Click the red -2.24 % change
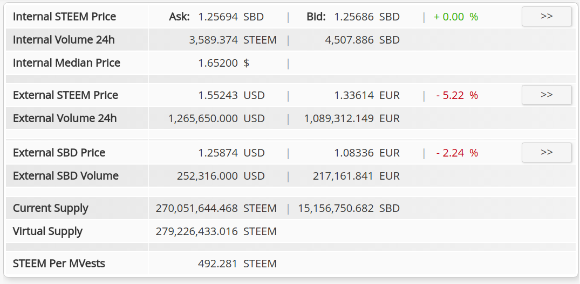Screen dimensions: 580x284 [x=457, y=153]
